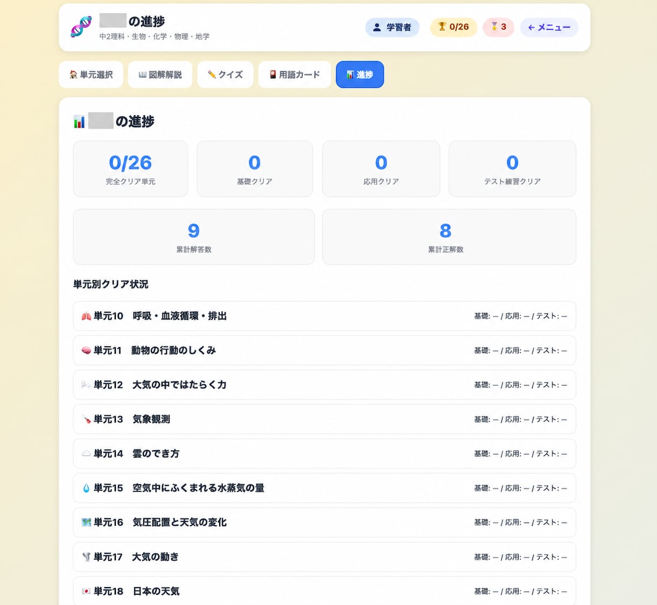Click clear status text in 単元18 row
Image resolution: width=657 pixels, height=605 pixels.
[x=520, y=592]
